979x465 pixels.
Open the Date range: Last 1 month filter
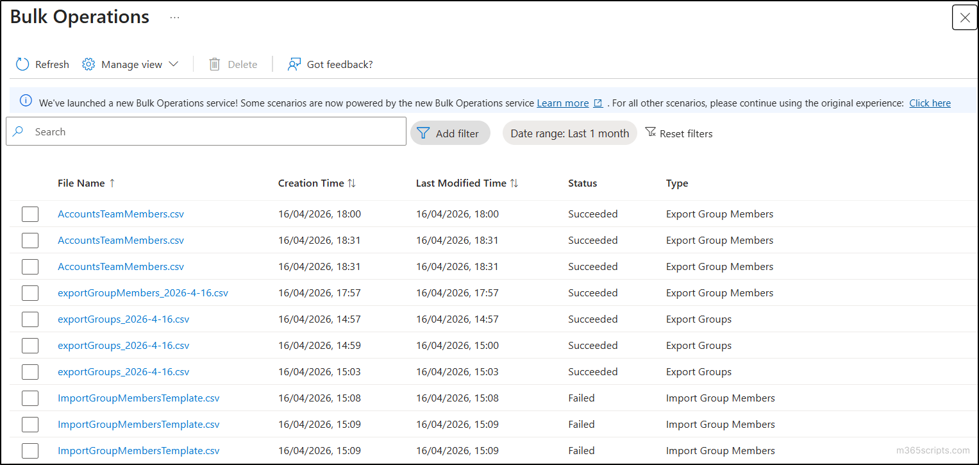coord(570,133)
